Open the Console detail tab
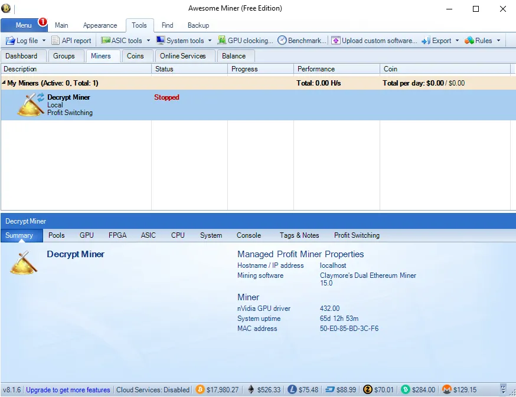 [249, 235]
